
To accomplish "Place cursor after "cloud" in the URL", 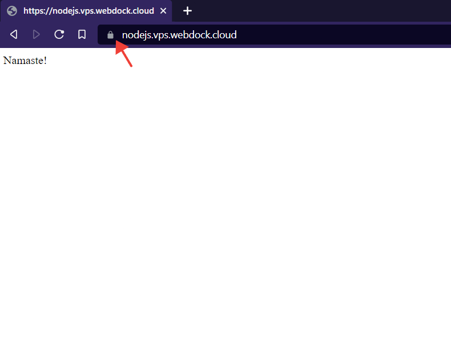I will [x=237, y=35].
